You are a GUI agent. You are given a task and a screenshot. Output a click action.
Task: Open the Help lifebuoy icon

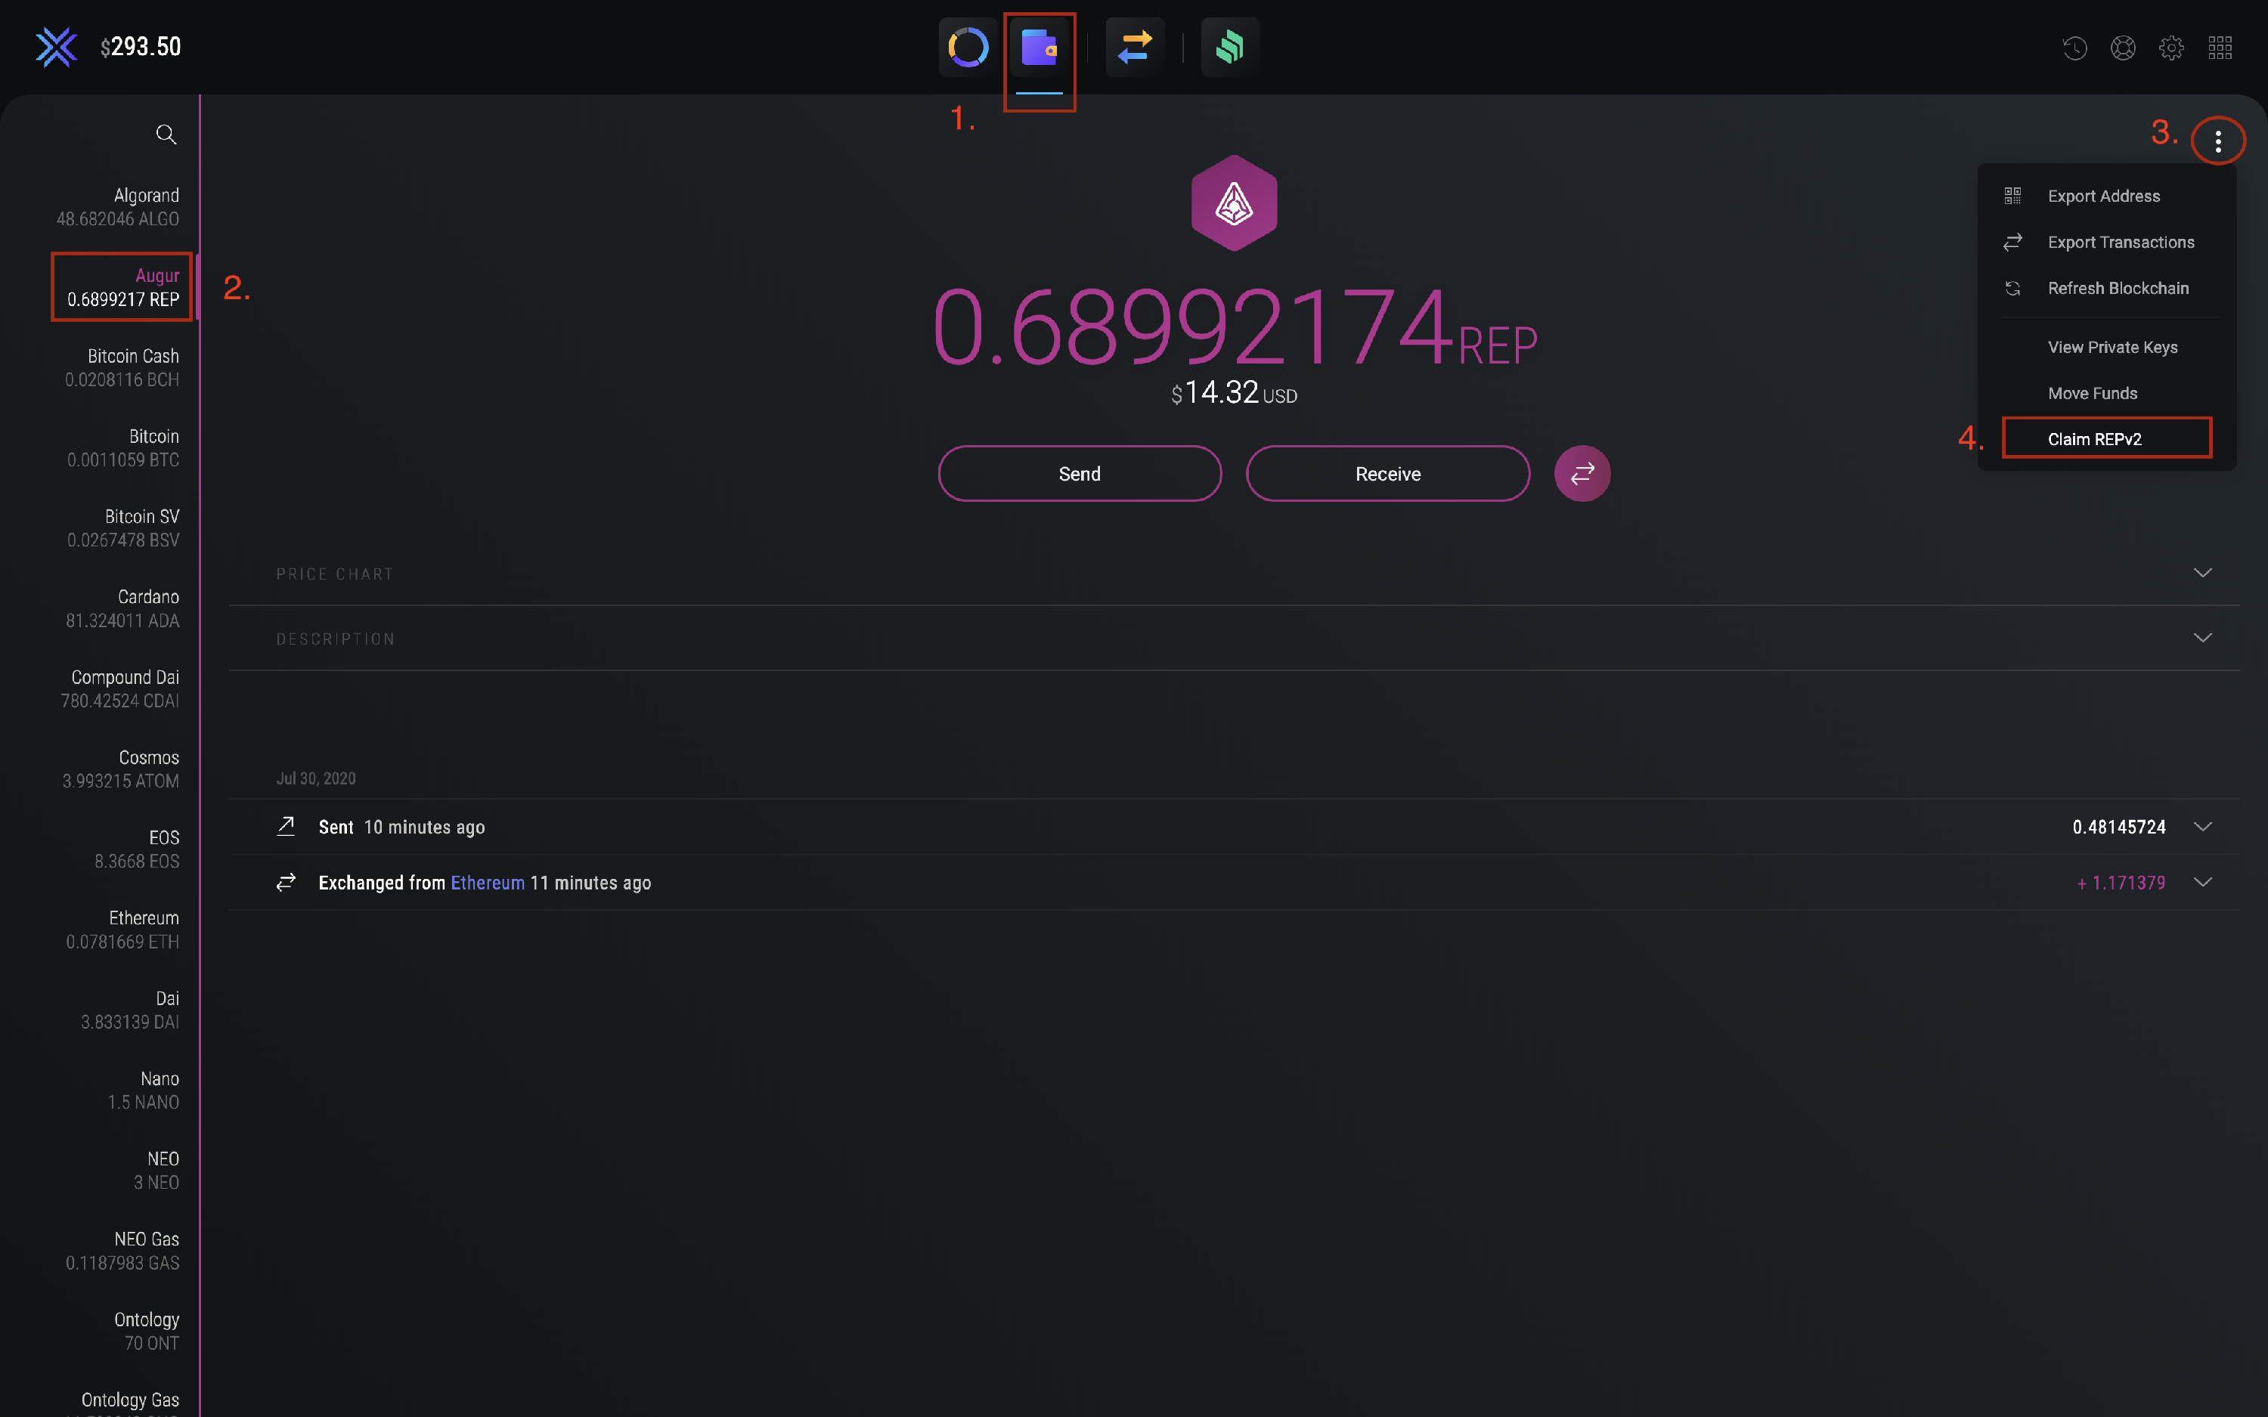coord(2123,48)
